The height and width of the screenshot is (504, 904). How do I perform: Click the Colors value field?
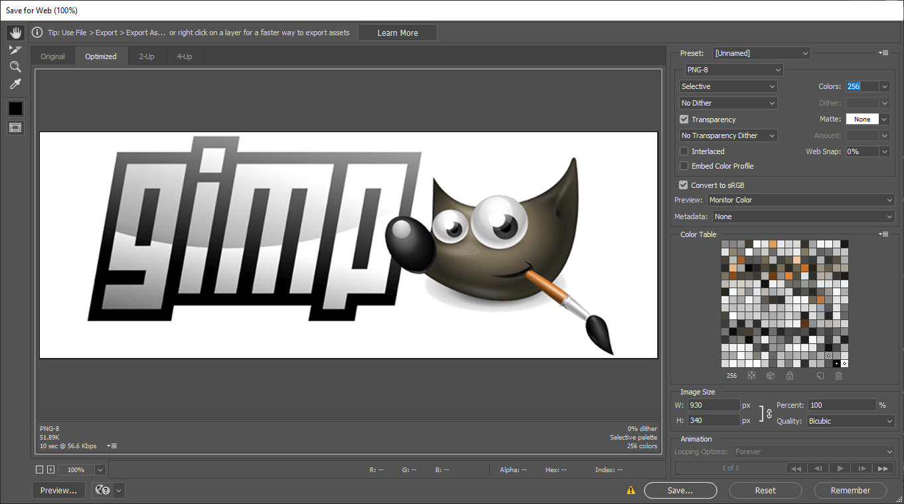pyautogui.click(x=862, y=86)
